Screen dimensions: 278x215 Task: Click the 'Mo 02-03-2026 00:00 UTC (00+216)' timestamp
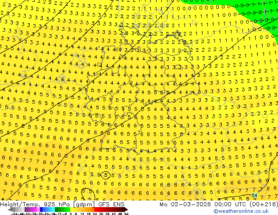(x=219, y=204)
